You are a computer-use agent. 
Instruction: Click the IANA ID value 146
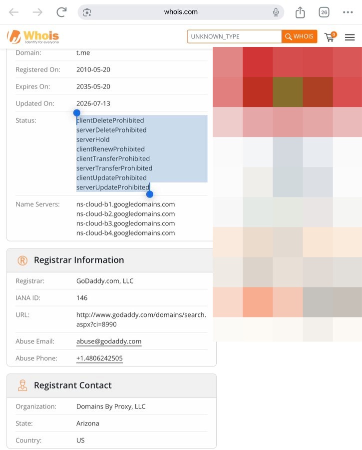82,298
